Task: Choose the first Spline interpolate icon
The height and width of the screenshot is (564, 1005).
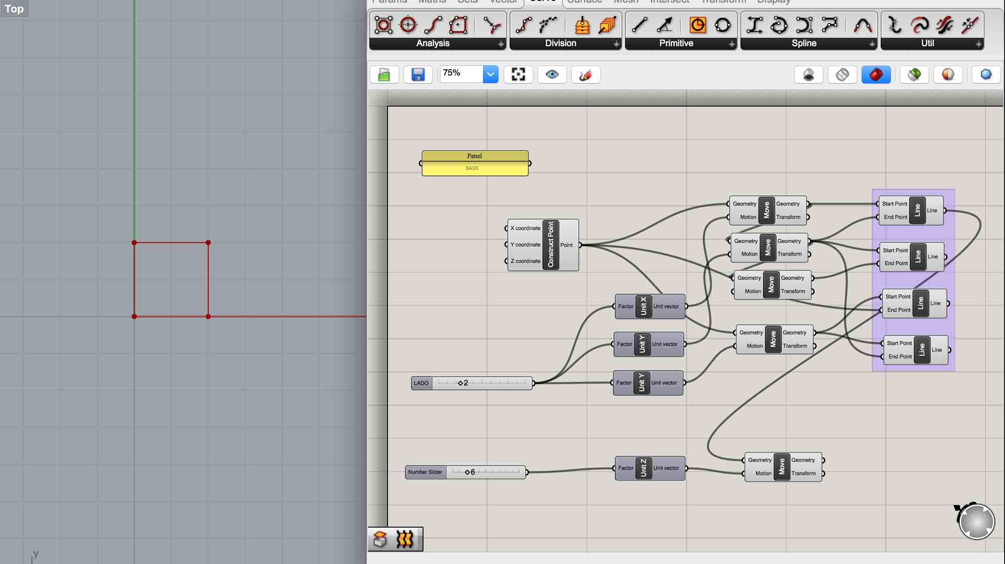Action: coord(754,25)
